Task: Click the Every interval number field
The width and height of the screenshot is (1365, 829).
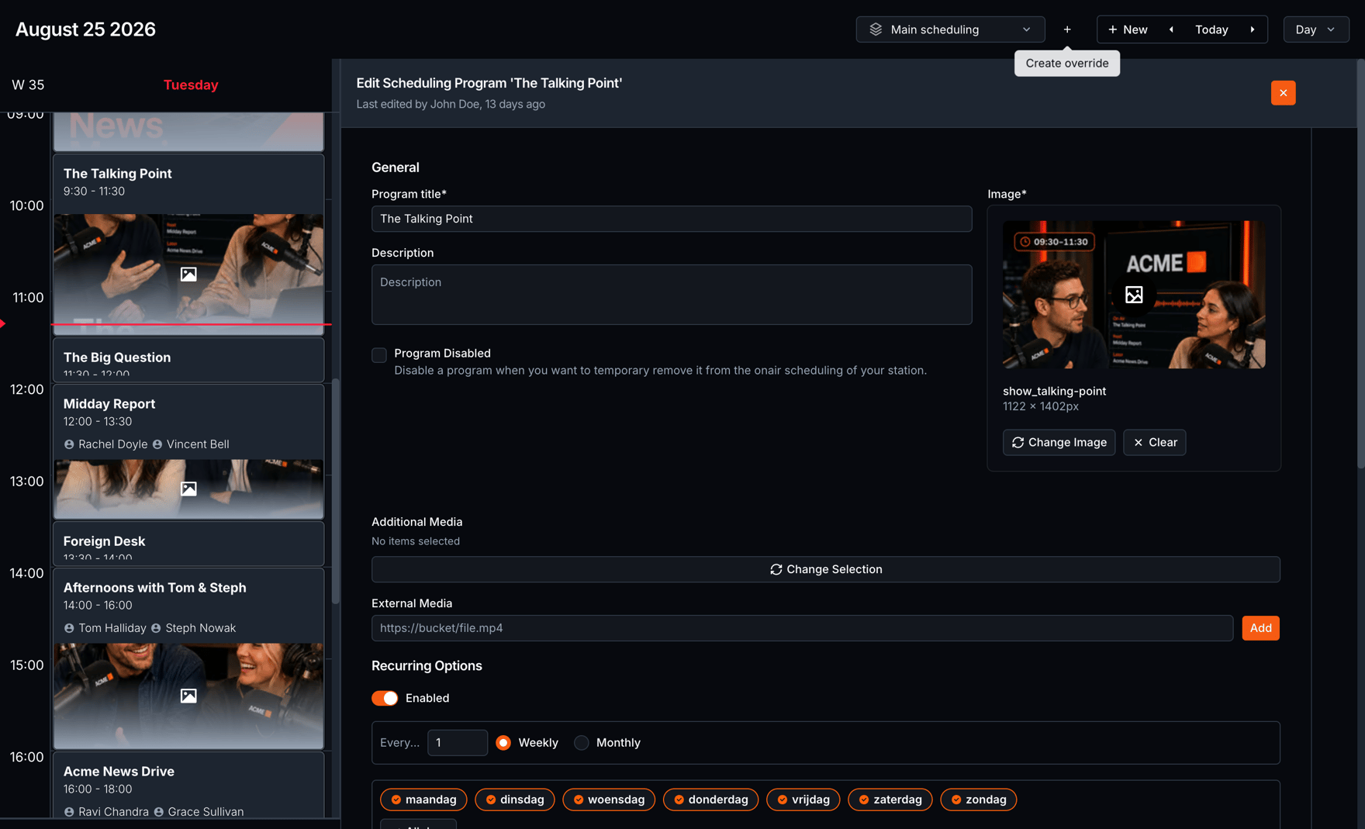Action: [458, 743]
